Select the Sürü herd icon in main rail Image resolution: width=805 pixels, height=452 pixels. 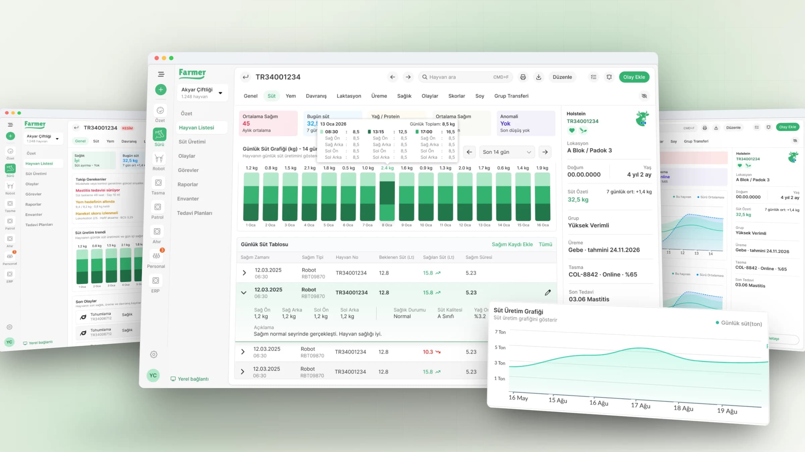point(160,134)
